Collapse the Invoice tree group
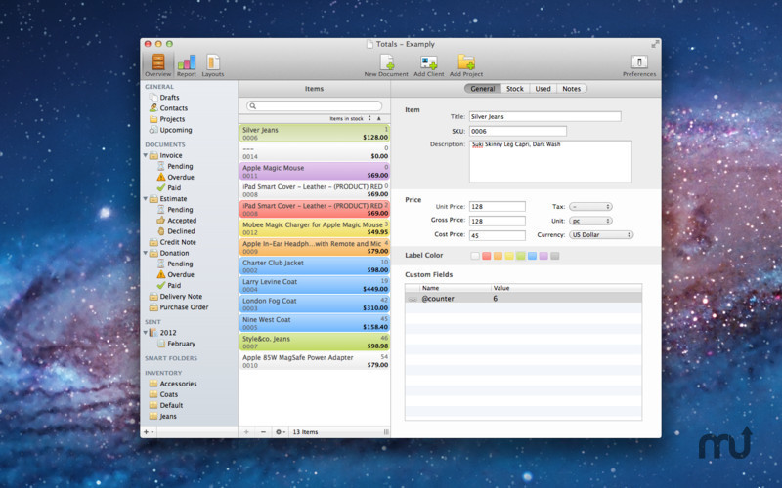This screenshot has width=782, height=488. [146, 155]
